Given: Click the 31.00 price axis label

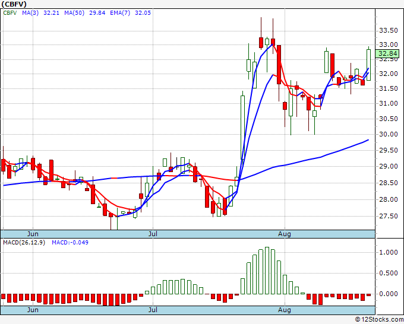Looking at the screenshot, I should (389, 103).
